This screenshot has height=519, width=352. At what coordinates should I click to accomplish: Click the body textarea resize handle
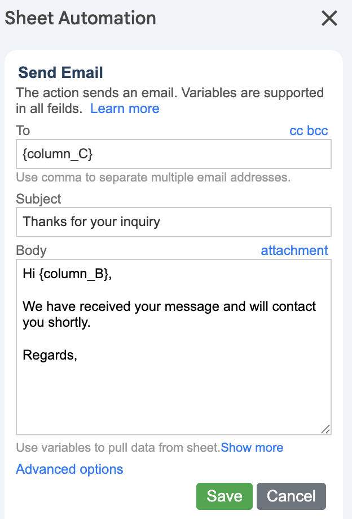(x=325, y=429)
